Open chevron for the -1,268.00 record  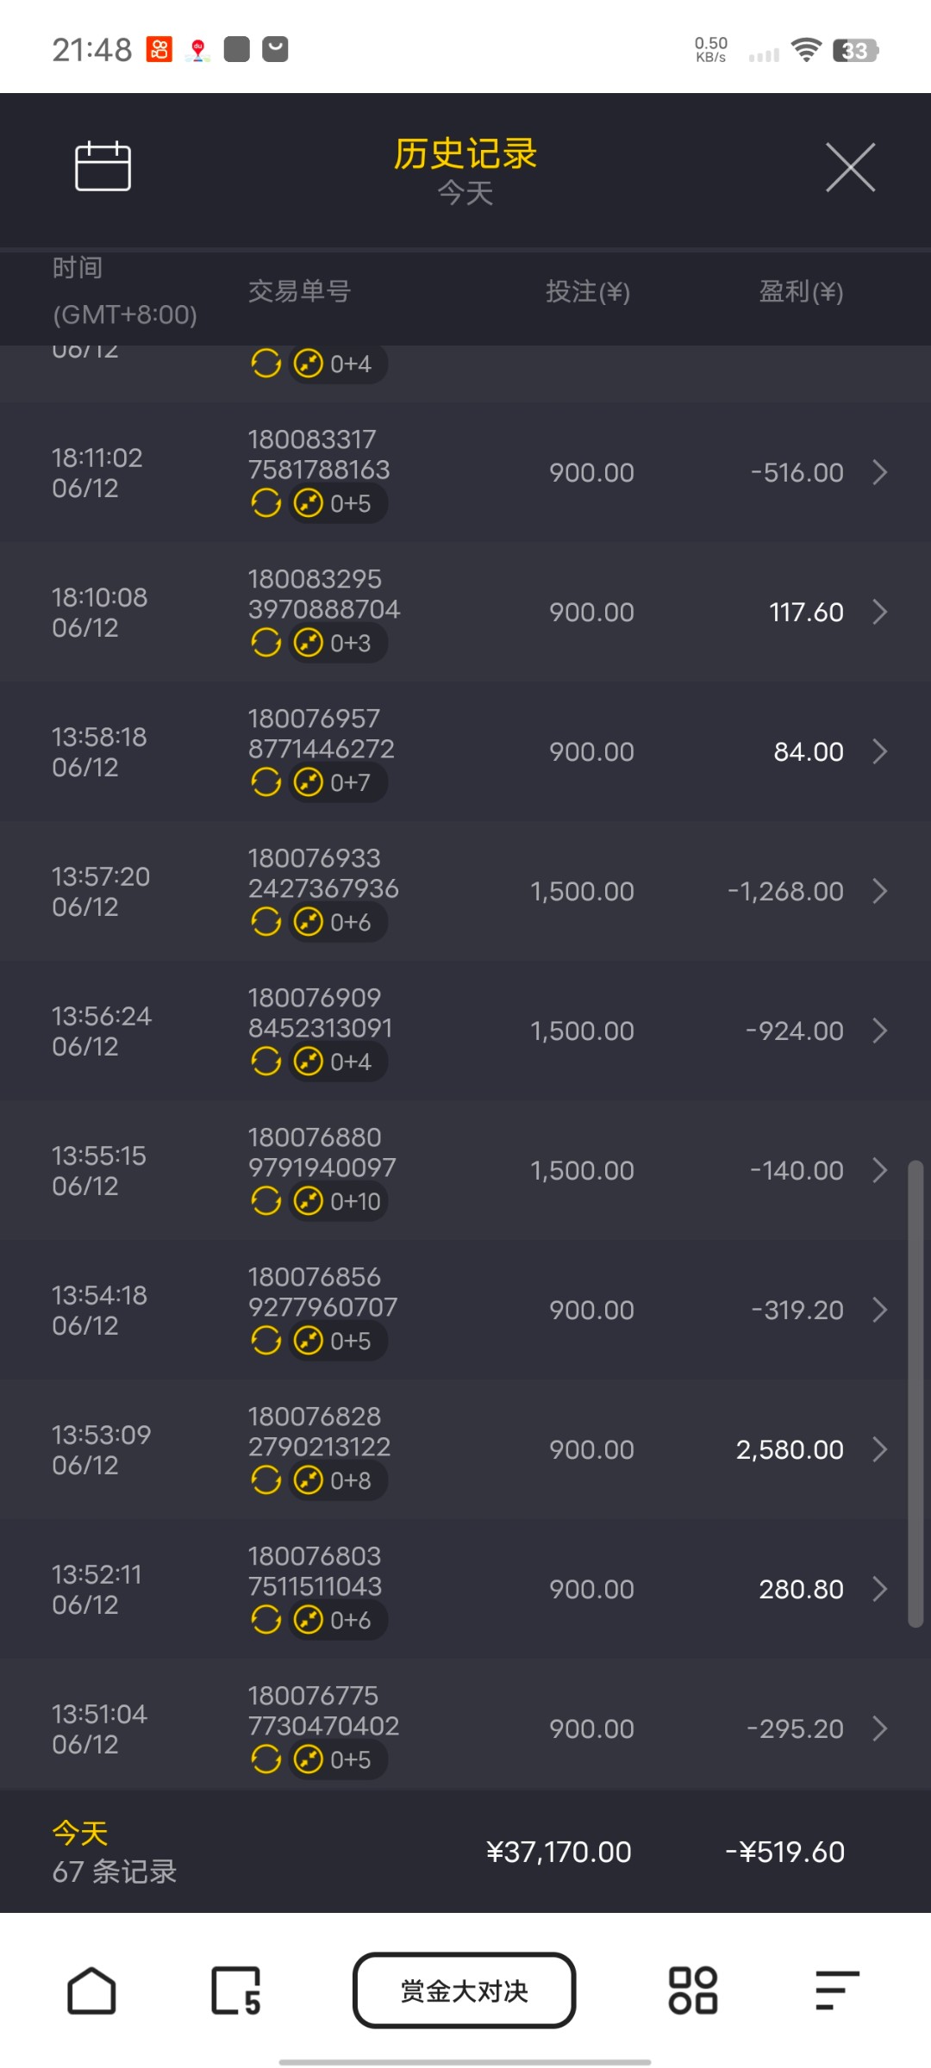879,891
